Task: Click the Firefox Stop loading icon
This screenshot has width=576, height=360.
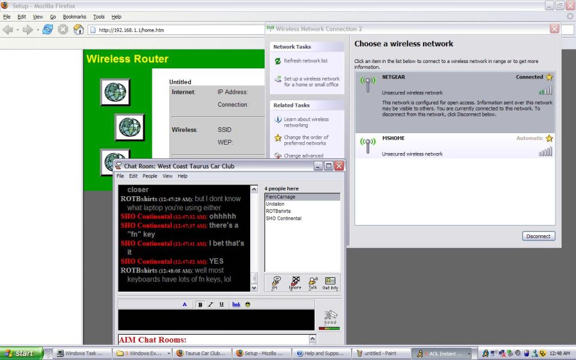Action: (63, 29)
